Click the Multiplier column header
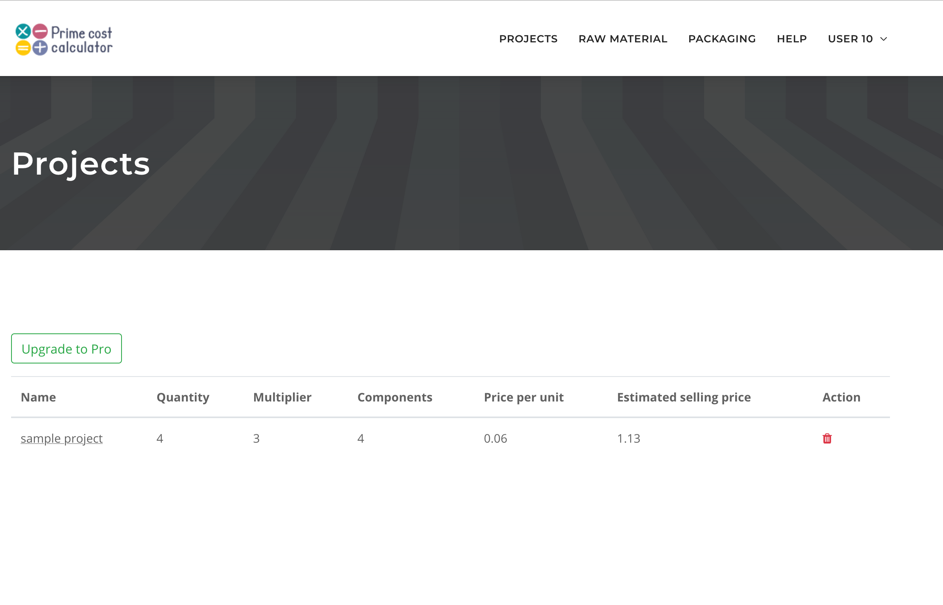The image size is (943, 605). (282, 397)
